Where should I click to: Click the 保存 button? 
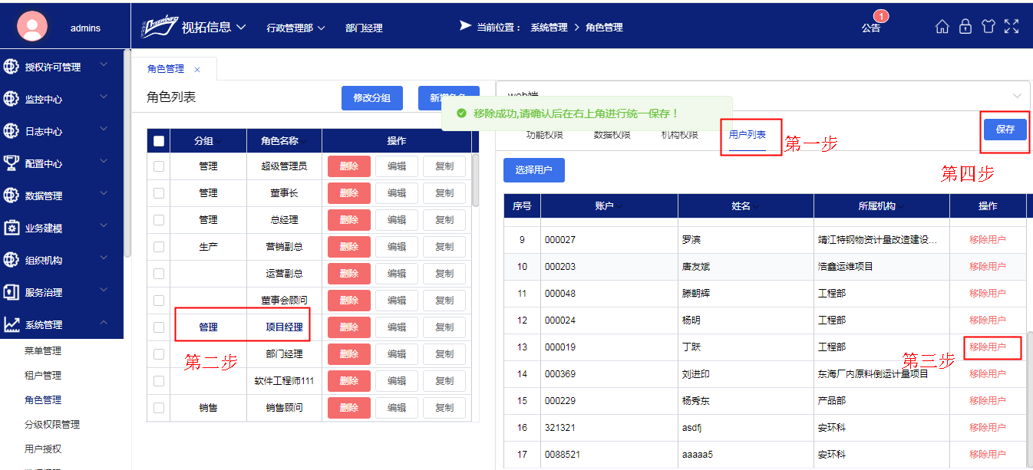pyautogui.click(x=1005, y=130)
